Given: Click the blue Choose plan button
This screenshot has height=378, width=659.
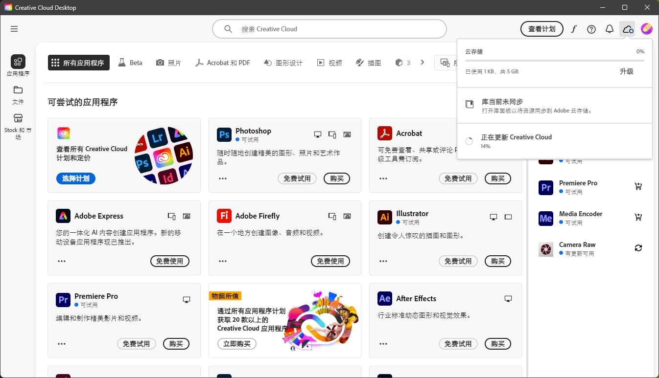Looking at the screenshot, I should click(76, 178).
